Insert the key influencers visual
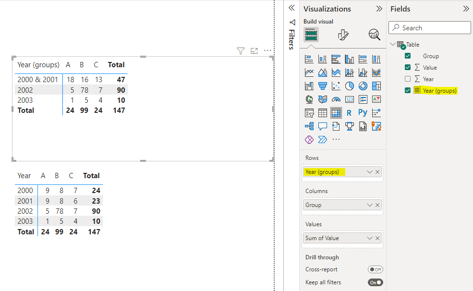473x291 pixels. coord(376,113)
